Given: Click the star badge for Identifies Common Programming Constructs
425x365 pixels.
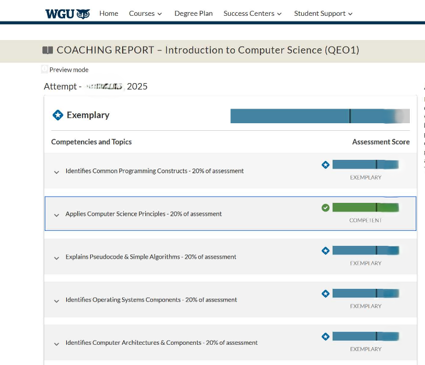Looking at the screenshot, I should click(x=326, y=165).
